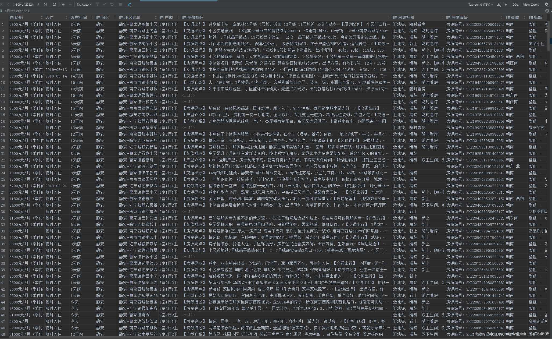Click the rollback arrow icon
This screenshot has width=552, height=339.
[112, 4]
